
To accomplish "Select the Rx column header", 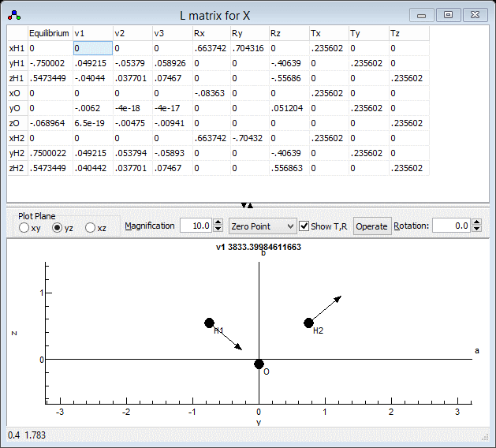I will pos(211,34).
